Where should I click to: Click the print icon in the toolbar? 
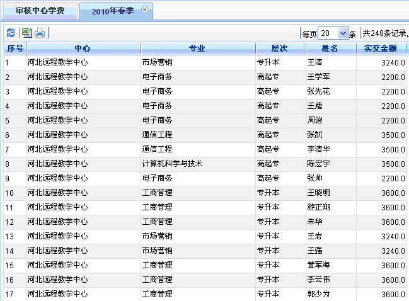tap(40, 33)
